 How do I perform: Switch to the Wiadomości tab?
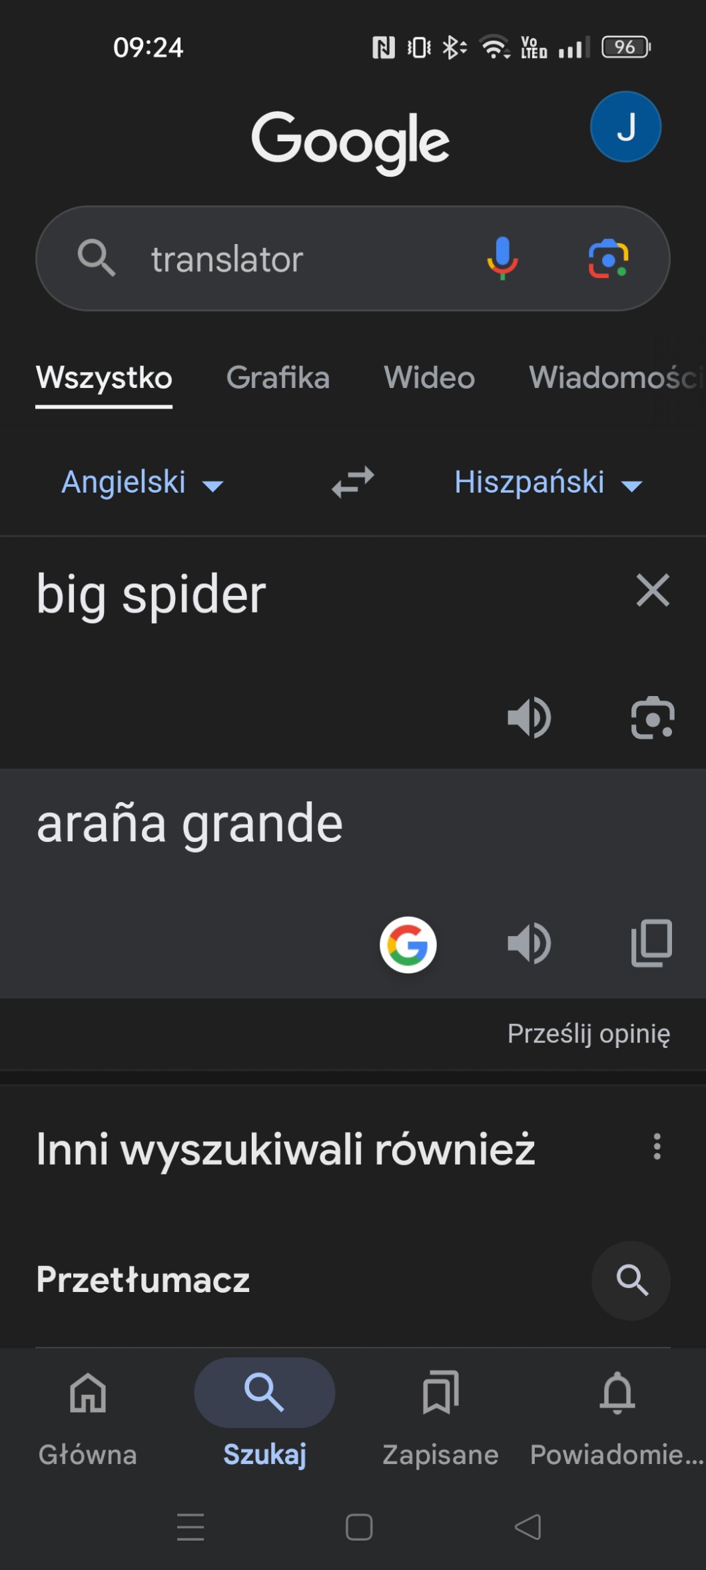614,378
